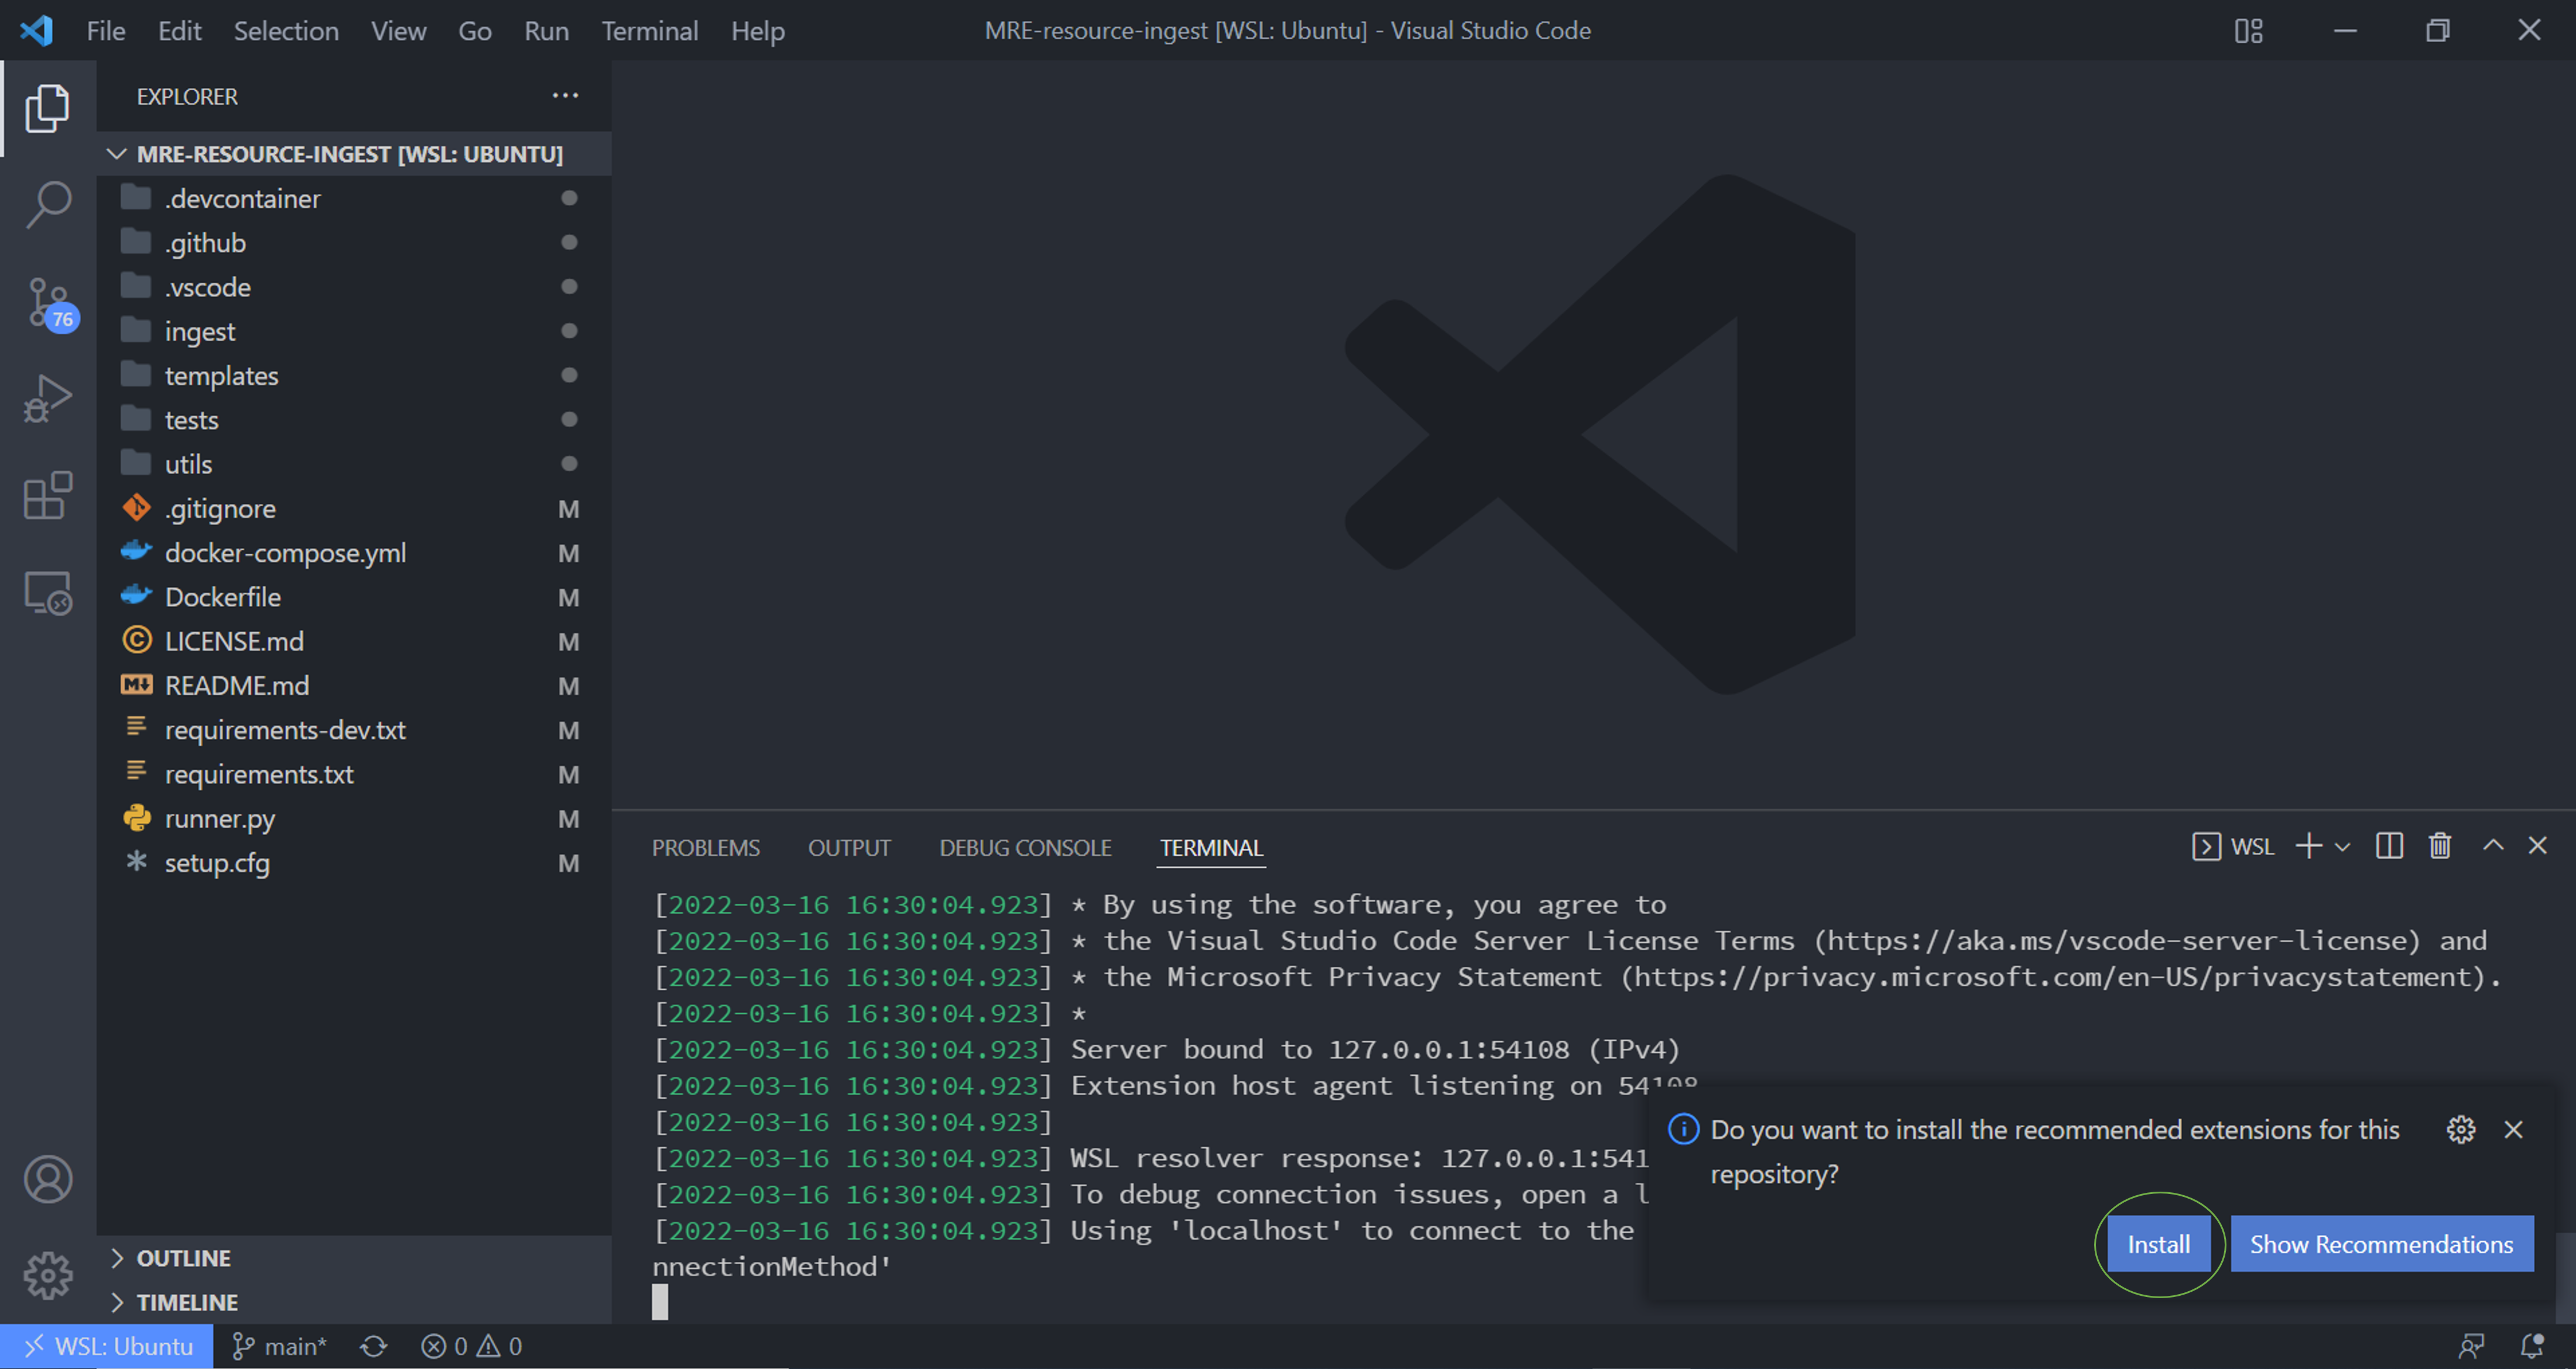
Task: Expand the .devcontainer folder
Action: pos(354,198)
